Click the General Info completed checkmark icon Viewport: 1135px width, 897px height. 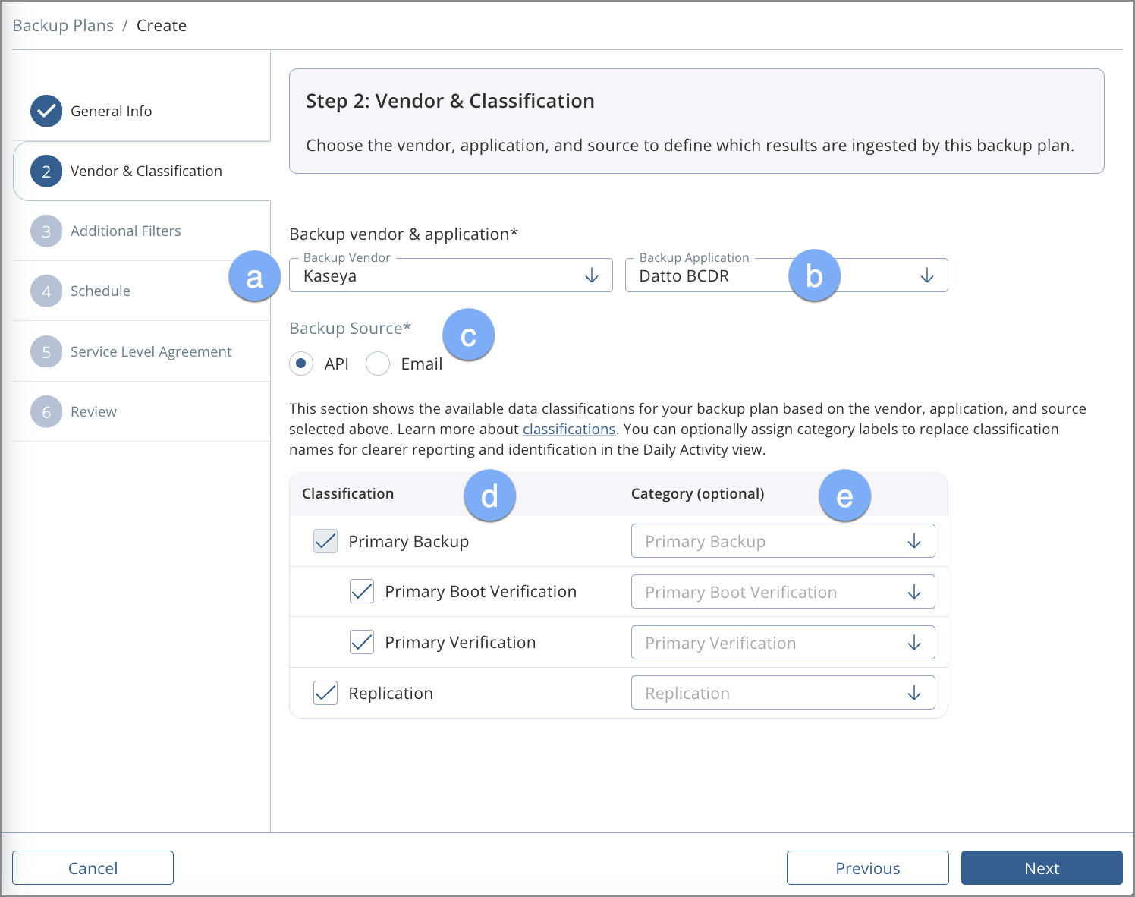[46, 111]
